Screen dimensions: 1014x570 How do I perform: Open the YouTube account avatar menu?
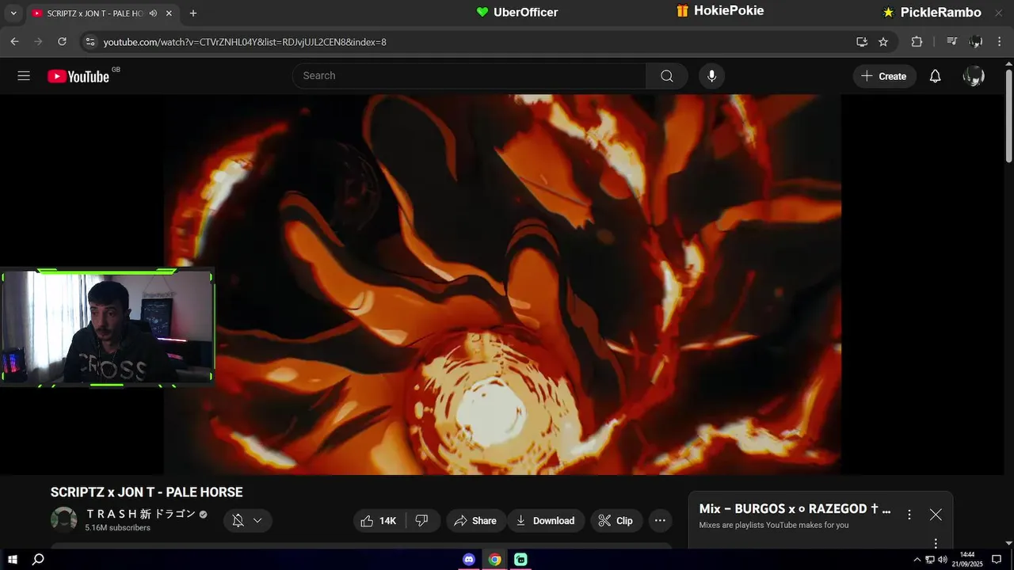point(974,76)
